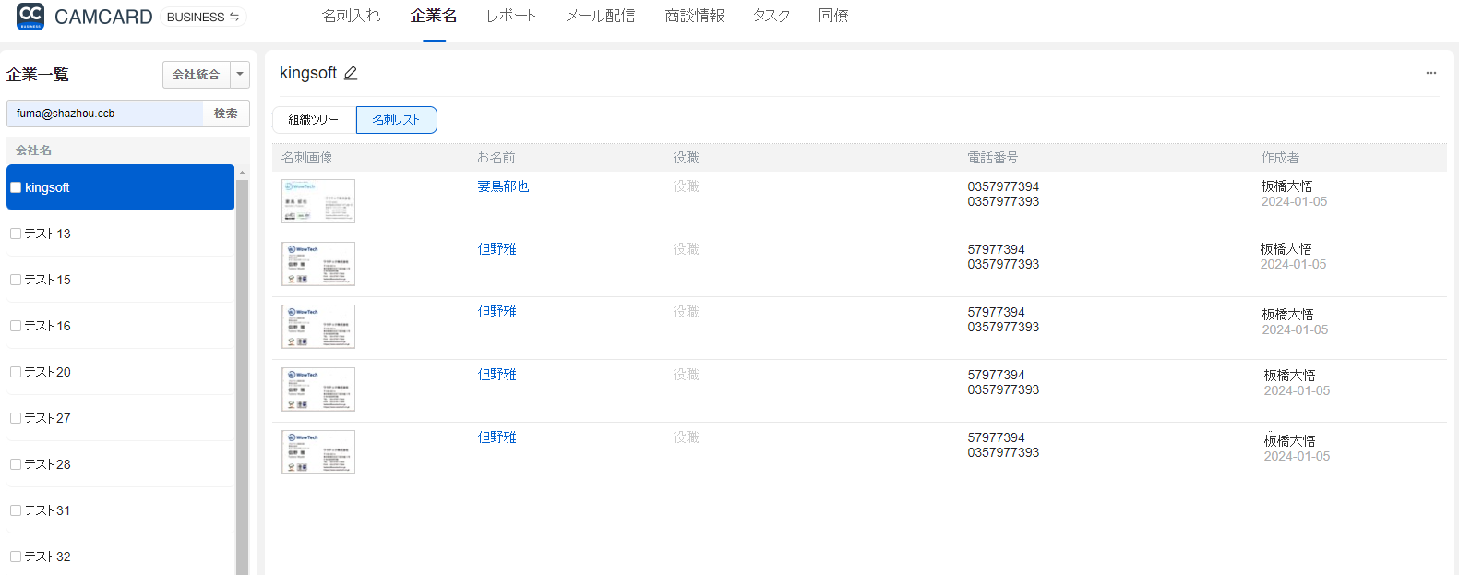Select the kingsoft row in company list
1459x575 pixels.
point(121,187)
